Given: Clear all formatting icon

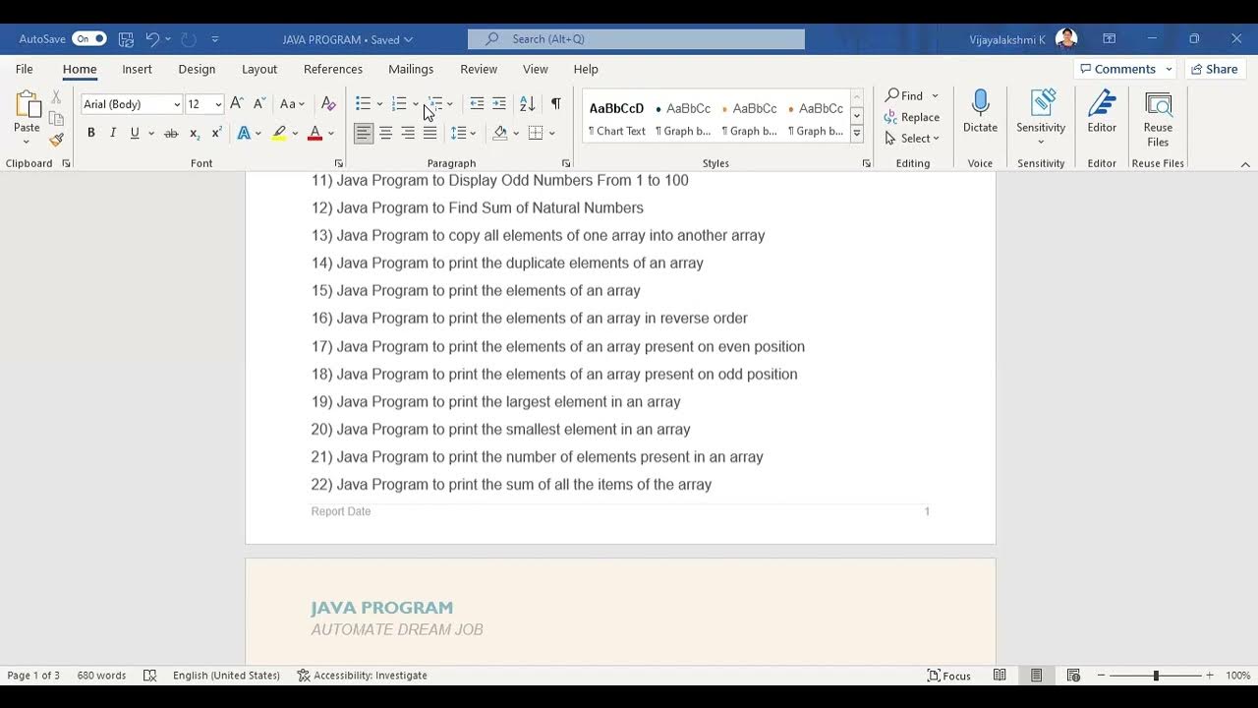Looking at the screenshot, I should pyautogui.click(x=328, y=103).
